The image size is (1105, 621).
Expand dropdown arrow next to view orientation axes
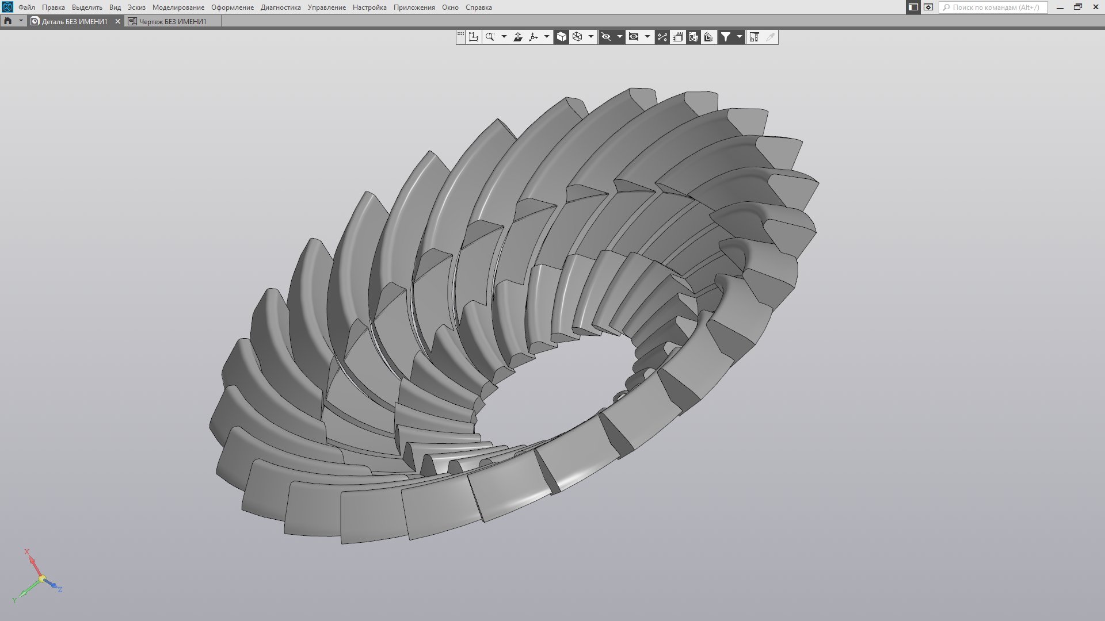[x=546, y=37]
